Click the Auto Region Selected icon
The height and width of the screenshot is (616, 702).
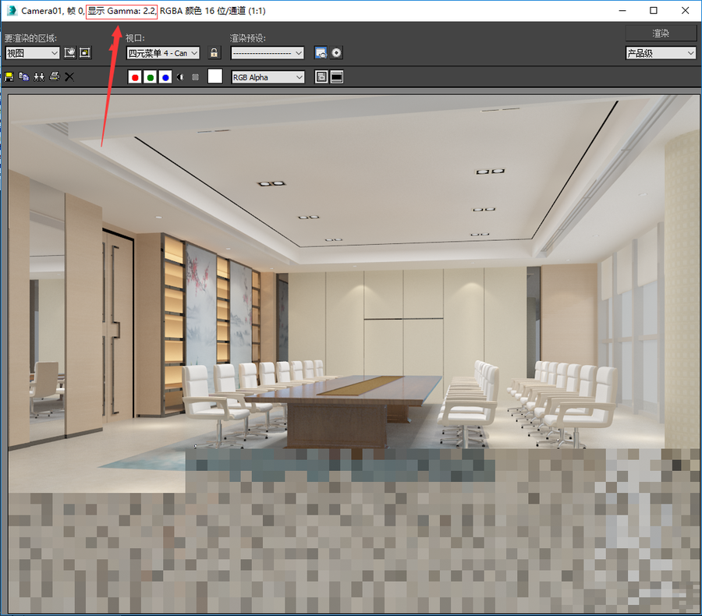tap(85, 53)
